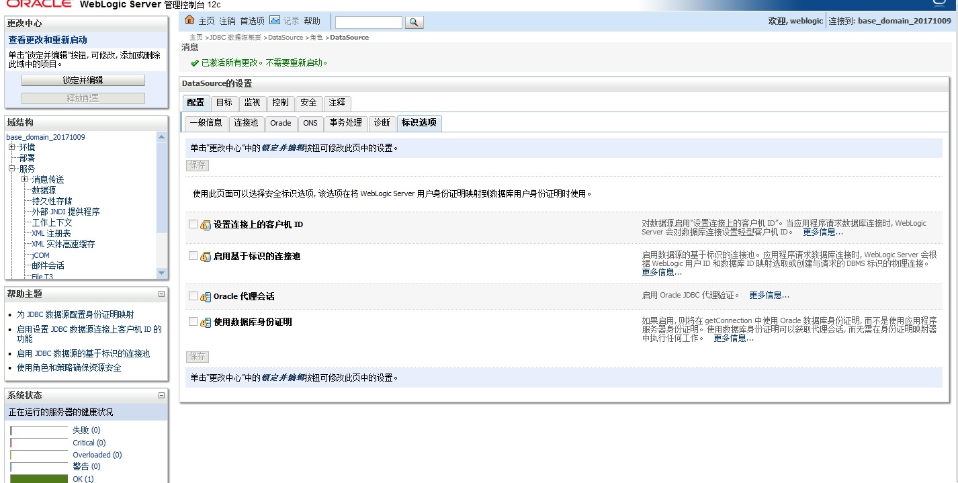Enable the 设置连接上的客户机 ID checkbox

(x=193, y=224)
